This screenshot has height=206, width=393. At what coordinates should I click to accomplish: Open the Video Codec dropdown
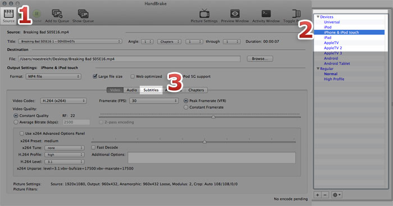click(x=63, y=101)
